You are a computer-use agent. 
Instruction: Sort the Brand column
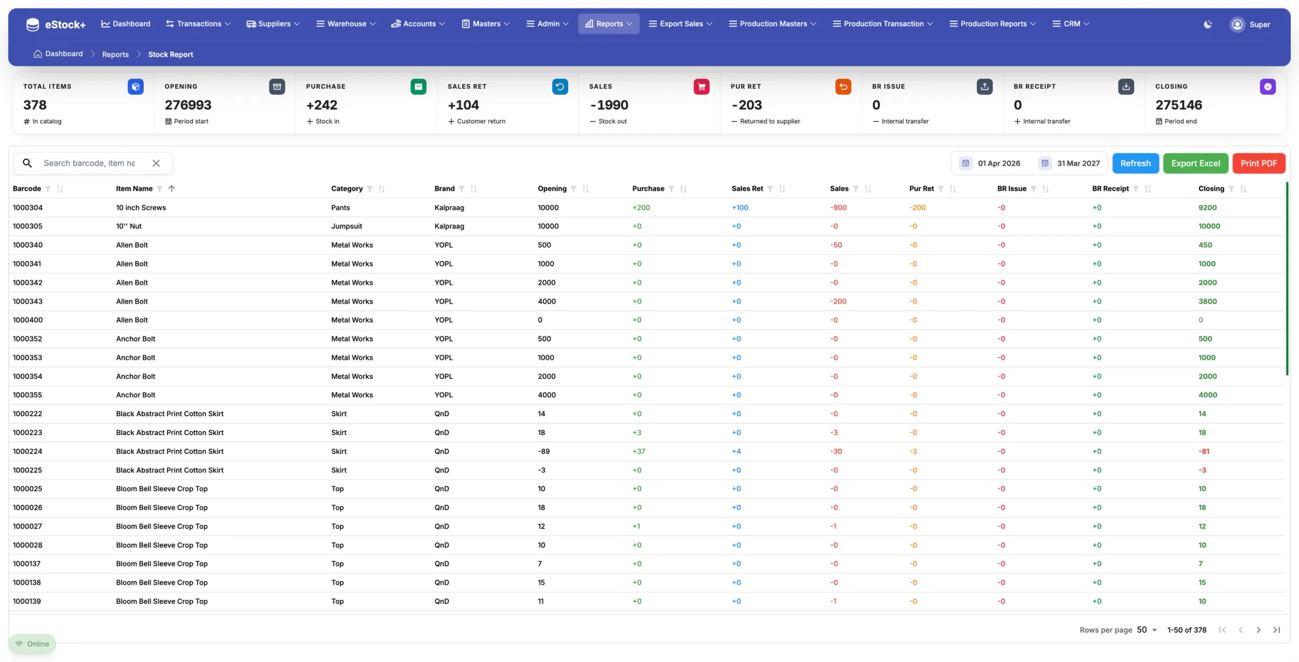pyautogui.click(x=474, y=189)
